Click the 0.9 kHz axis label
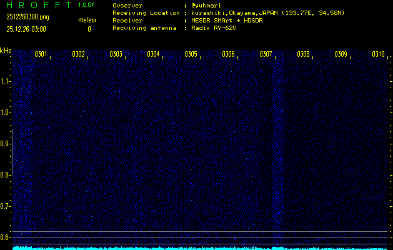This screenshot has width=393, height=250. [4, 144]
